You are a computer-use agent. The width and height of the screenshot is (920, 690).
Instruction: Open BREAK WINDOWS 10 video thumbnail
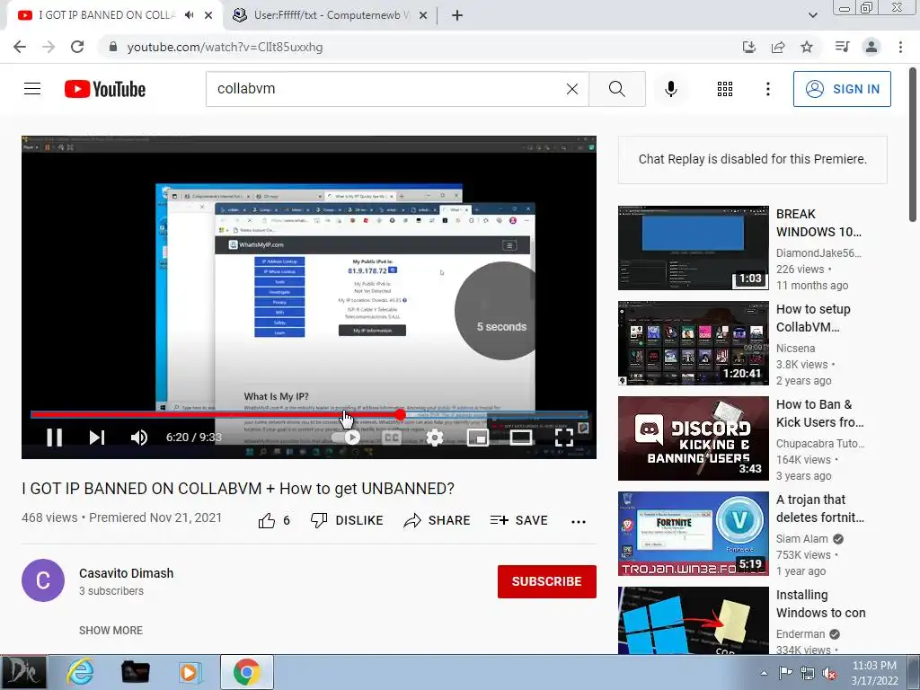693,248
